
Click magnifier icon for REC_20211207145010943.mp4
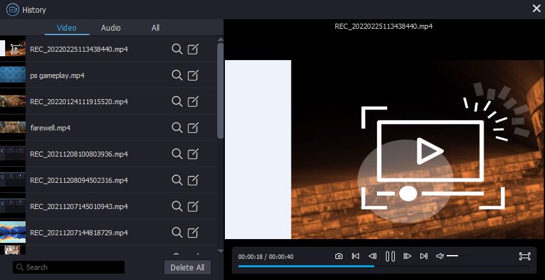pos(177,206)
